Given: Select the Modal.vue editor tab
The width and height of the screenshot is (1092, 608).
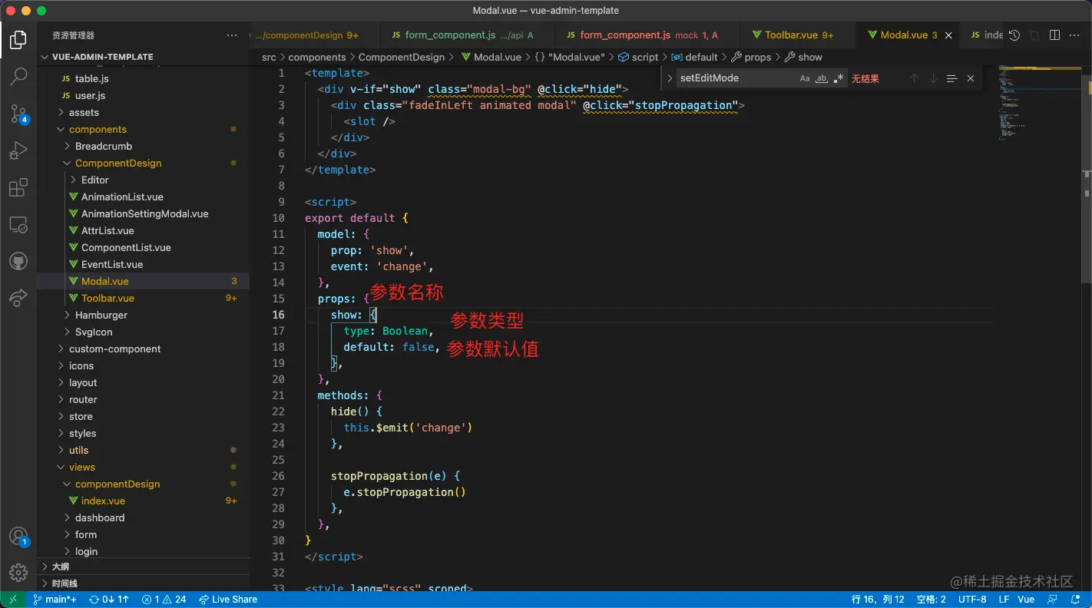Looking at the screenshot, I should pyautogui.click(x=907, y=35).
